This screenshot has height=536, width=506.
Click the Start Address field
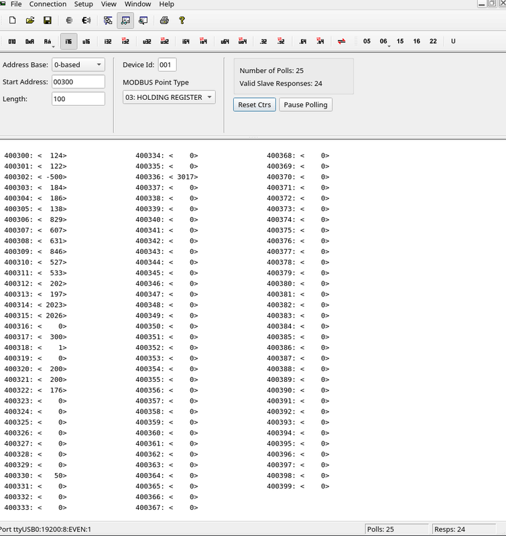(78, 82)
